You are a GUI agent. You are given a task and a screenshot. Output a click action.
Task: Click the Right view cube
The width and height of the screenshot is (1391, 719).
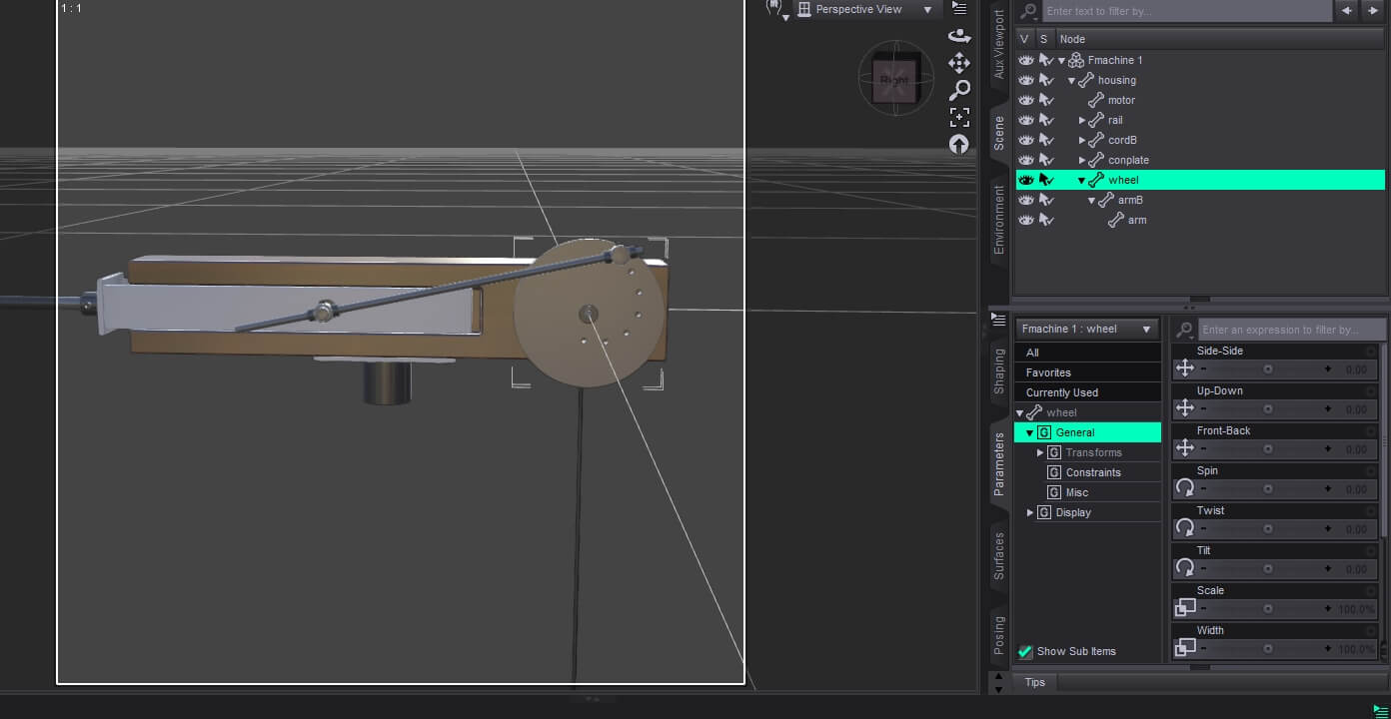pos(894,78)
